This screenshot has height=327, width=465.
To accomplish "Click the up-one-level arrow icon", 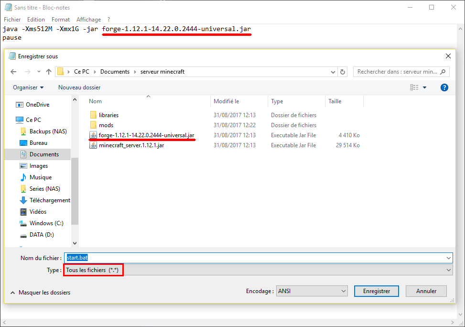I will (49, 72).
